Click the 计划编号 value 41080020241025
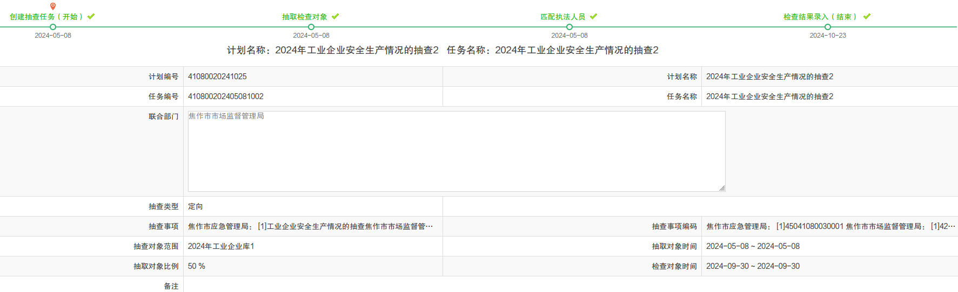958x292 pixels. coord(217,77)
